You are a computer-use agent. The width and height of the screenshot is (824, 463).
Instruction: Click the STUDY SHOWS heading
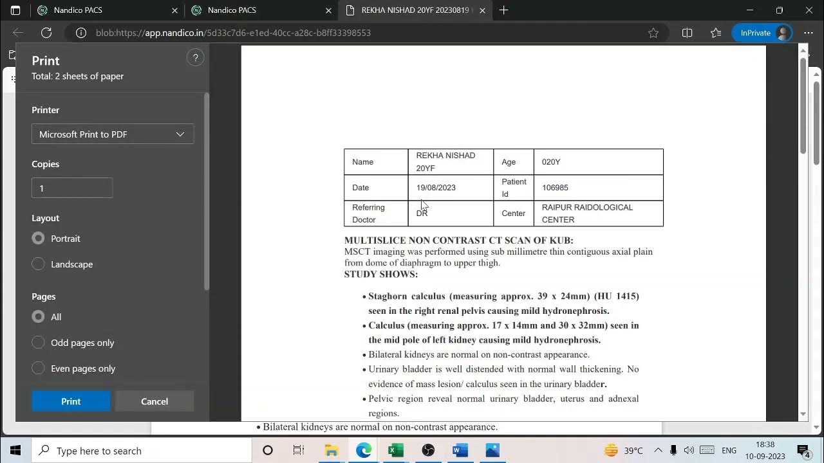click(x=381, y=274)
